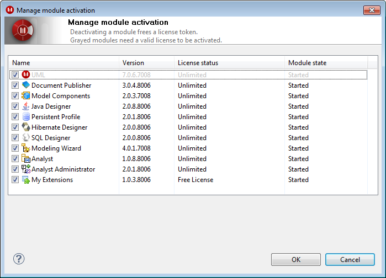Uncheck the SQL Designer checkbox

pyautogui.click(x=15, y=138)
